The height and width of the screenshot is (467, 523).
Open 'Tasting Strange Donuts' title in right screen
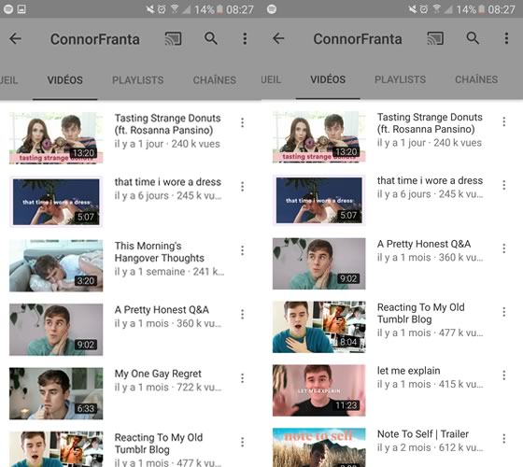tap(430, 123)
